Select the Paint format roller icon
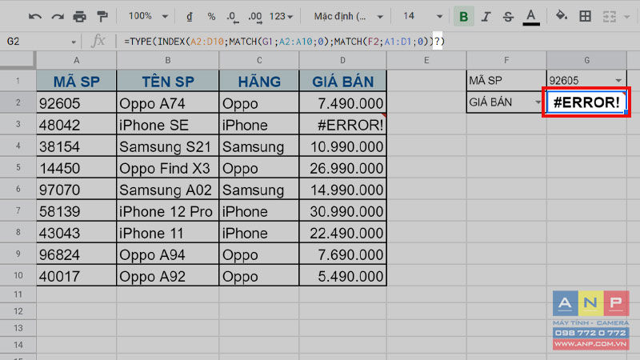 [102, 17]
